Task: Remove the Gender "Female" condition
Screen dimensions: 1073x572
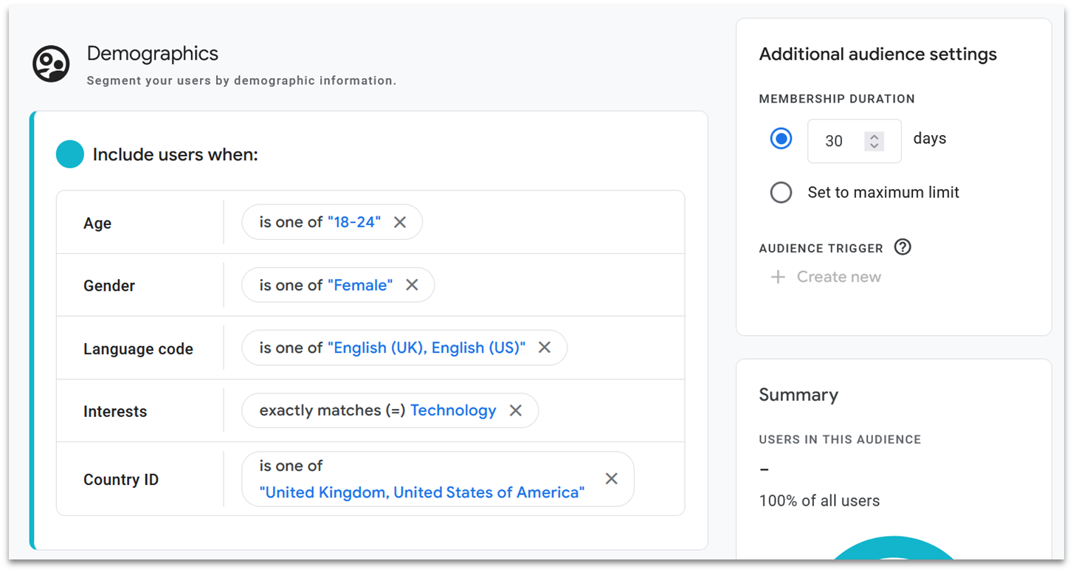Action: pos(412,285)
